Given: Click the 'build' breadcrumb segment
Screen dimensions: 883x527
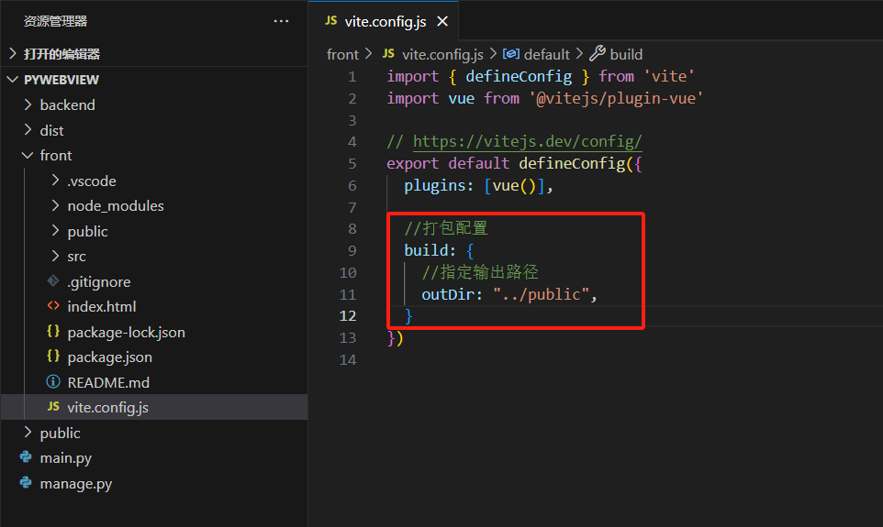Looking at the screenshot, I should 626,55.
